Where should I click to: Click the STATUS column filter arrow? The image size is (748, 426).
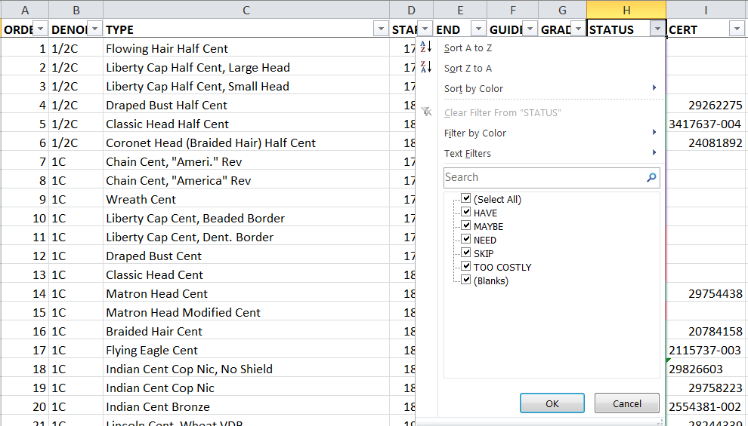(657, 29)
